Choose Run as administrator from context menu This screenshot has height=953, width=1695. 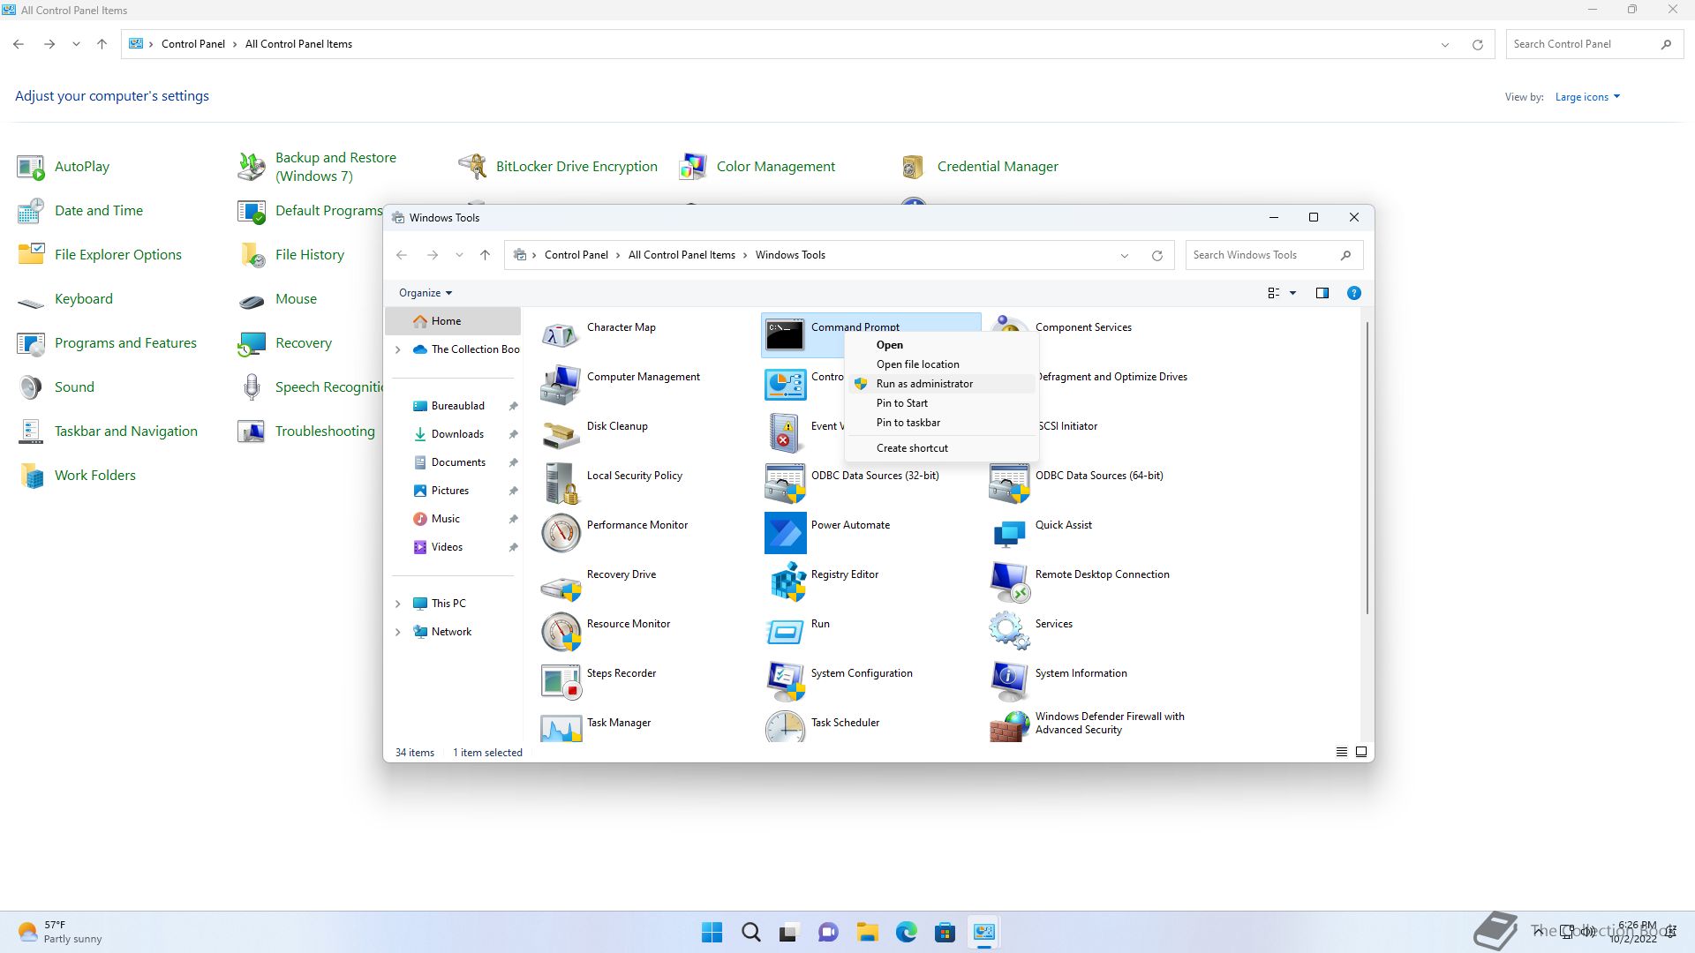(924, 384)
